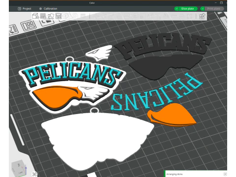Click the Add object cube icon
The image size is (236, 177).
click(35, 16)
